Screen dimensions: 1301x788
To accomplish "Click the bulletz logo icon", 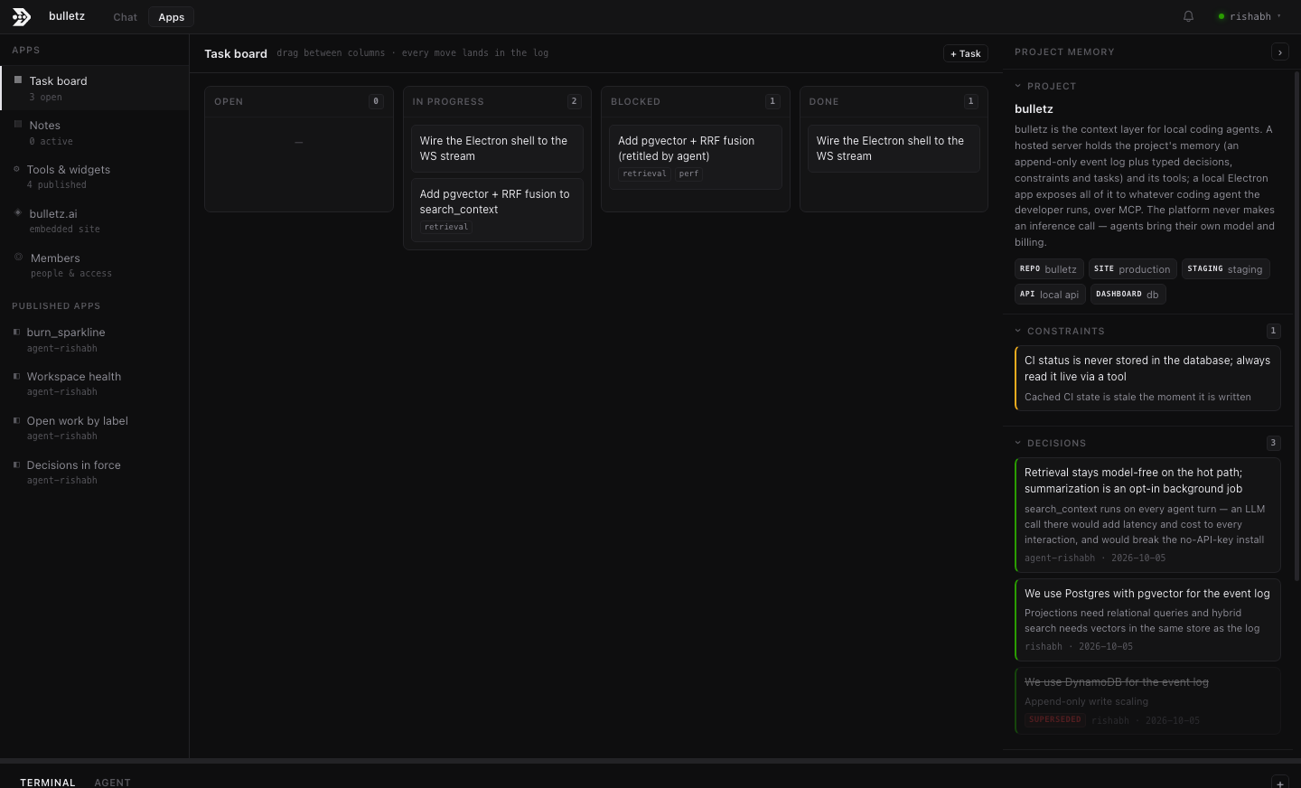I will (x=22, y=16).
